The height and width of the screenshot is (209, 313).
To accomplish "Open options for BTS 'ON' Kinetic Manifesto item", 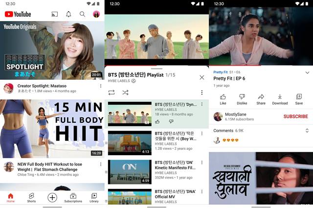I will [202, 163].
